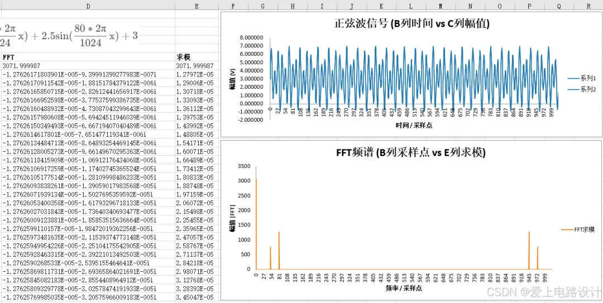Screen dimensions: 603x303
Task: Select column J header
Action: click(352, 6)
